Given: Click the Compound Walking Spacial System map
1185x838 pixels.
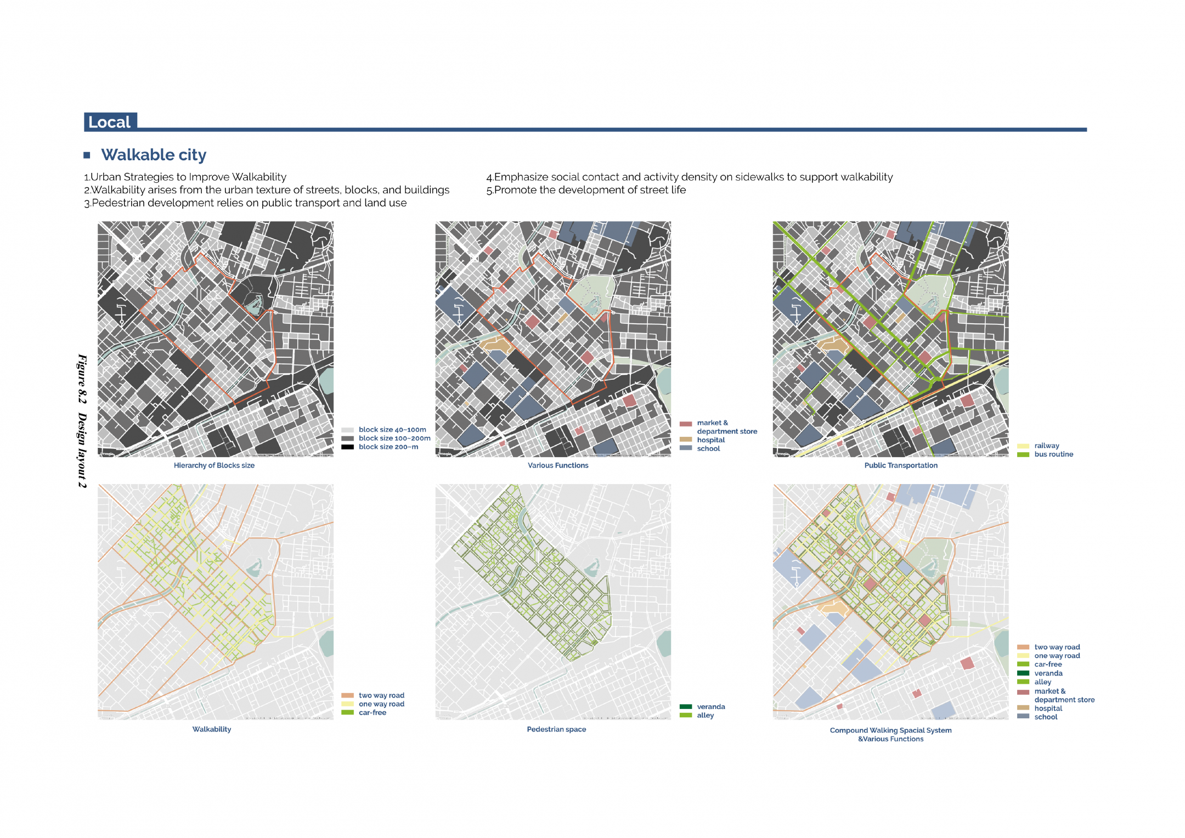Looking at the screenshot, I should point(891,602).
